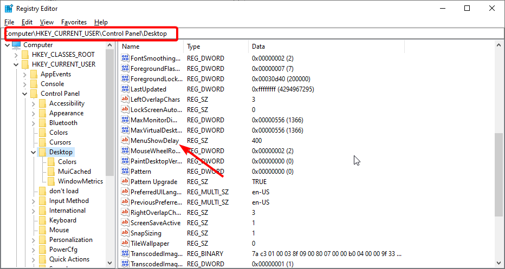Collapse the Desktop key

(x=34, y=152)
